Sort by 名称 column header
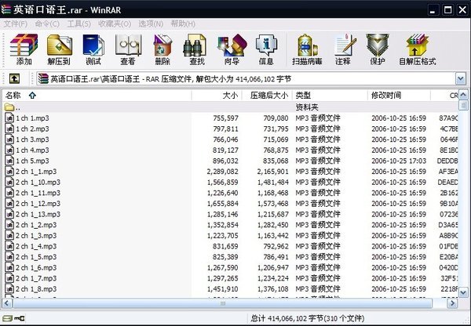 coord(97,96)
